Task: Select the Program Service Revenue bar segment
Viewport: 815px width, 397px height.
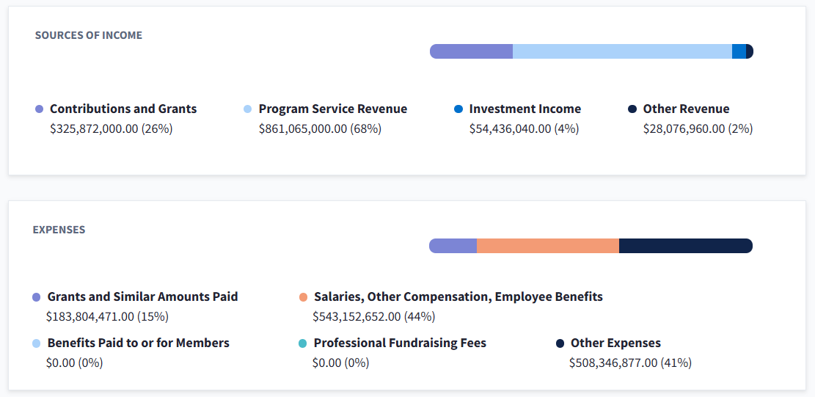Action: (x=622, y=51)
